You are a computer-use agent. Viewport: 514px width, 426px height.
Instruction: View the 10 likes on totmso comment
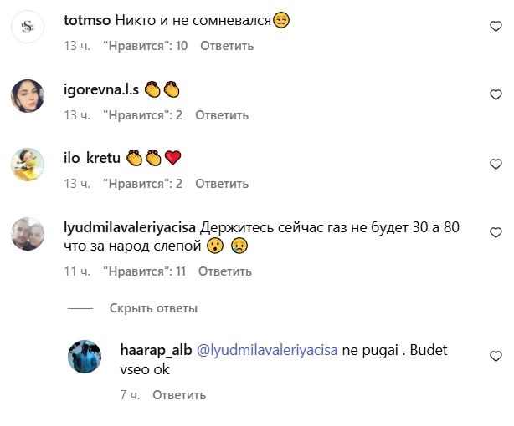145,46
